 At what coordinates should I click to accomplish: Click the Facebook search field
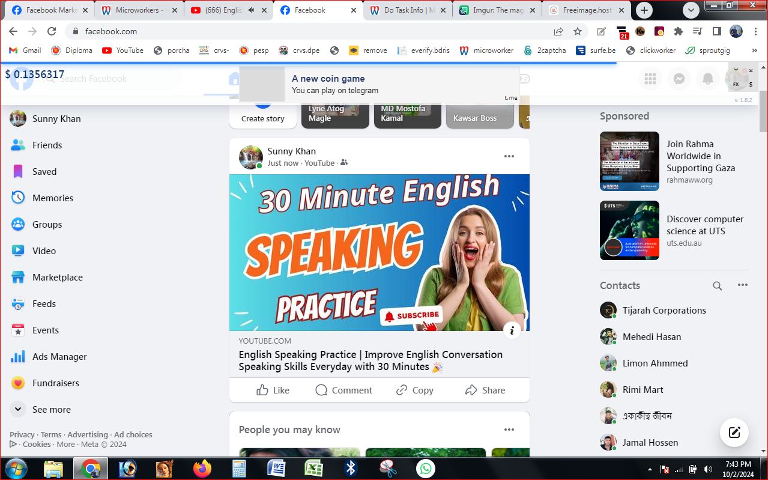pos(111,79)
